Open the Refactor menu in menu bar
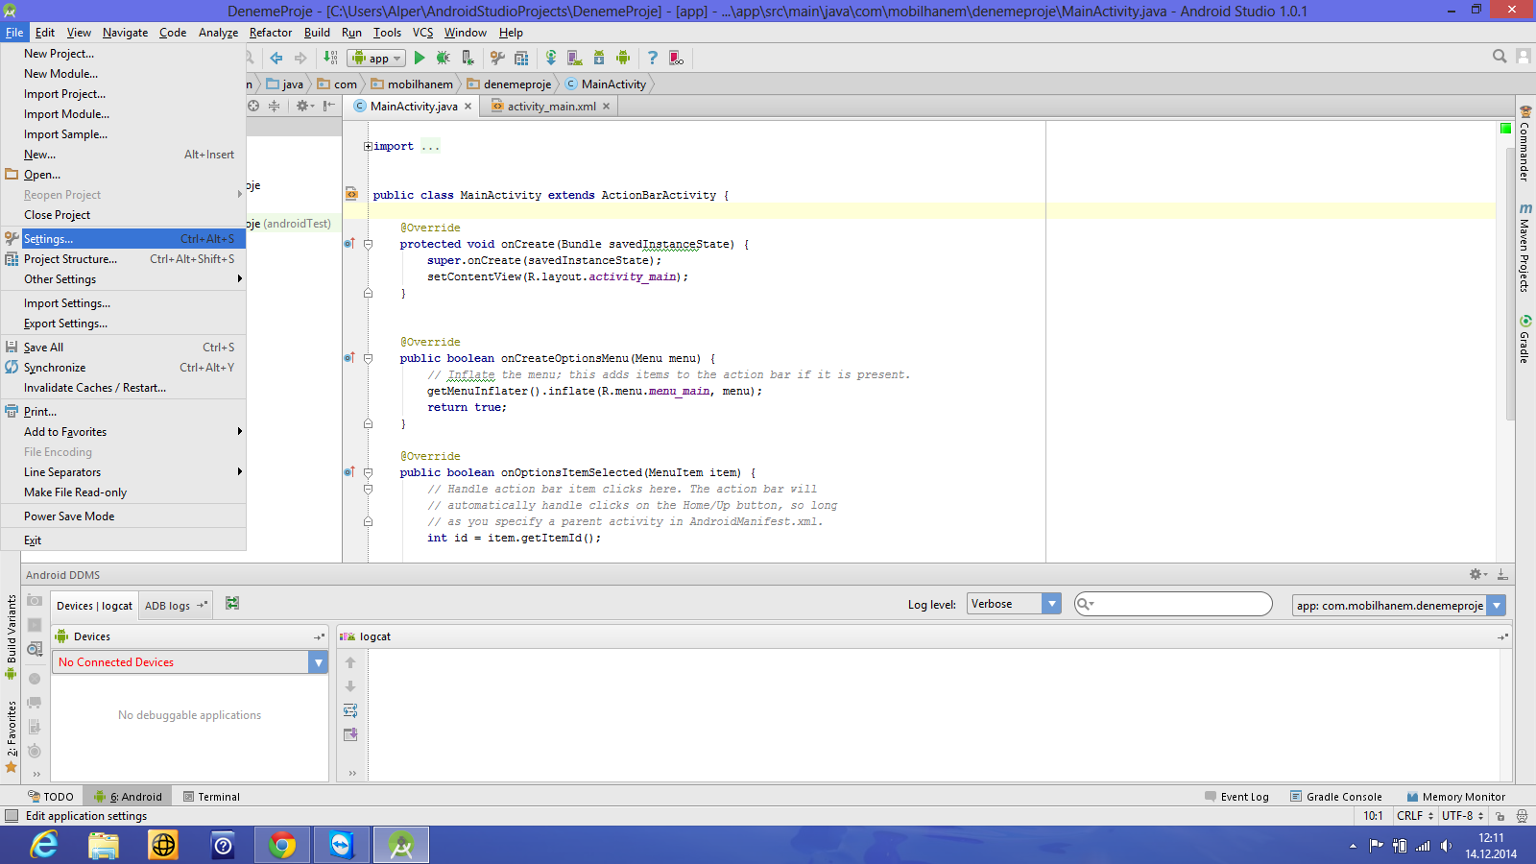Image resolution: width=1536 pixels, height=864 pixels. 271,33
